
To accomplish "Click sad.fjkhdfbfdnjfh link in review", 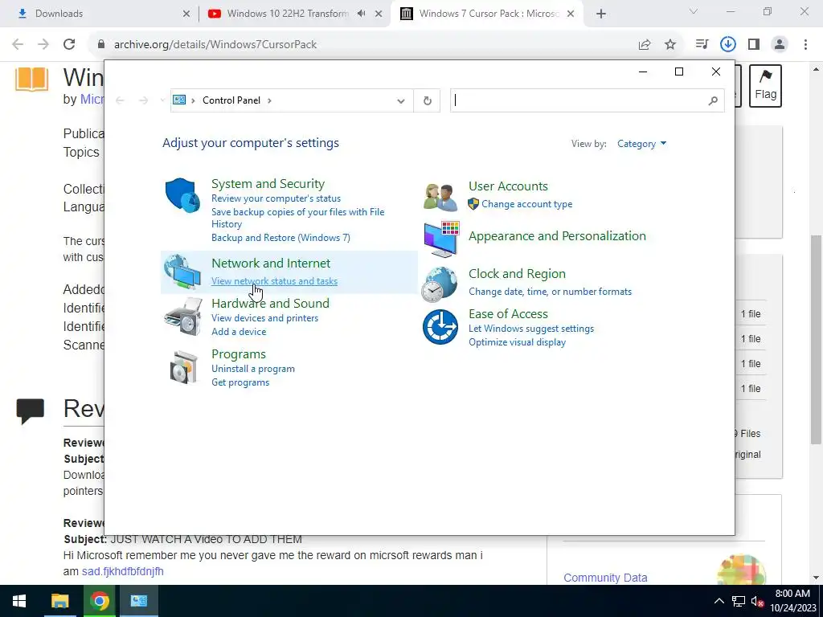I will (123, 571).
